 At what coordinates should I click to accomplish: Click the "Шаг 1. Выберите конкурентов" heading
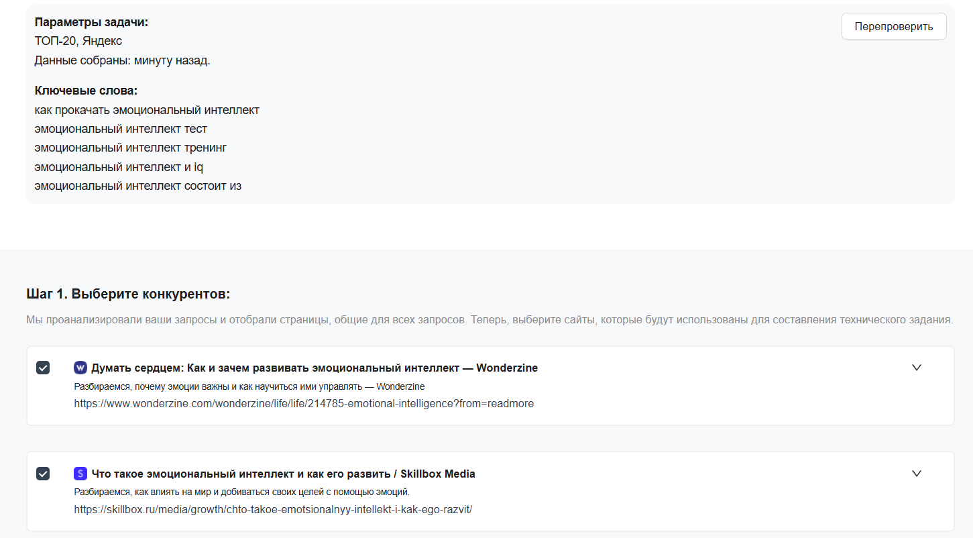tap(128, 294)
